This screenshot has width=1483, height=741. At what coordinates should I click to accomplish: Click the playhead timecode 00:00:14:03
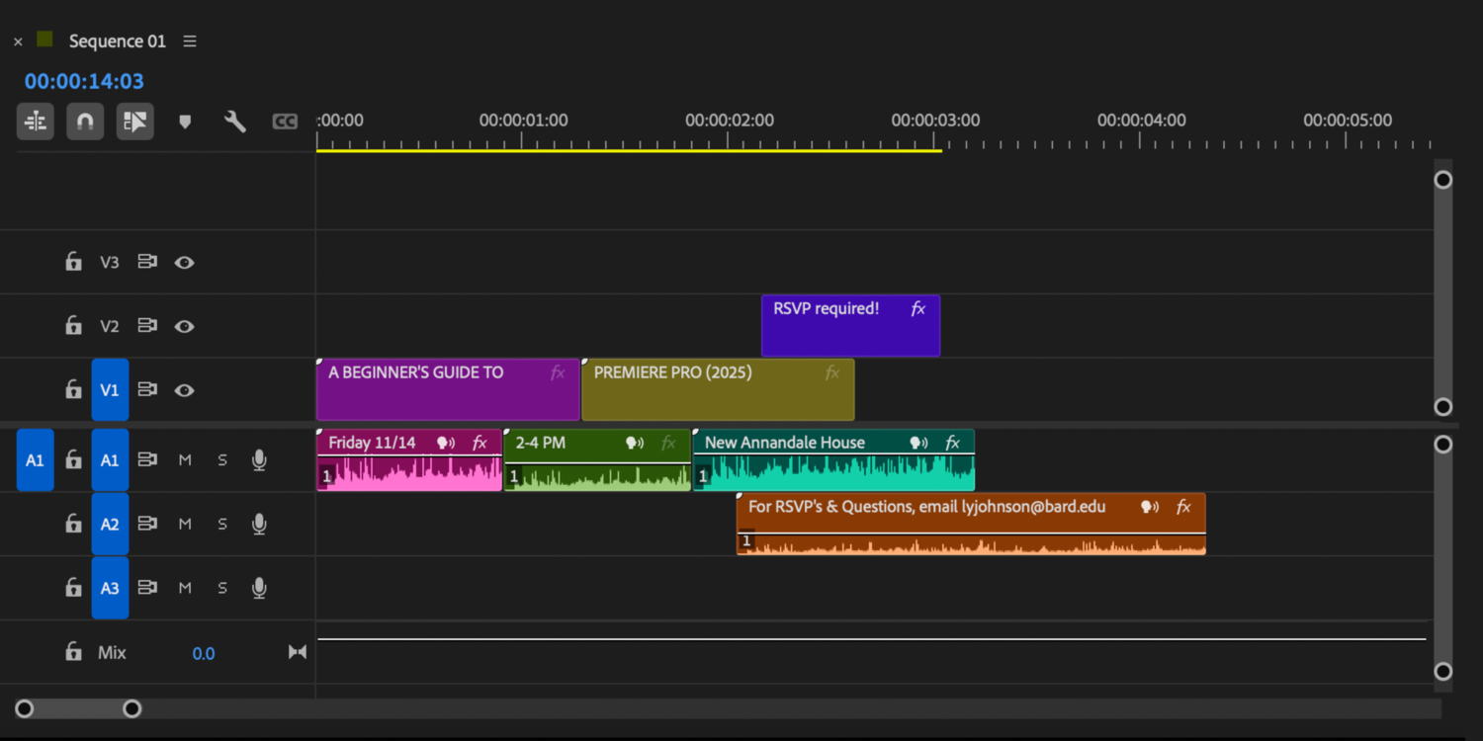coord(84,82)
